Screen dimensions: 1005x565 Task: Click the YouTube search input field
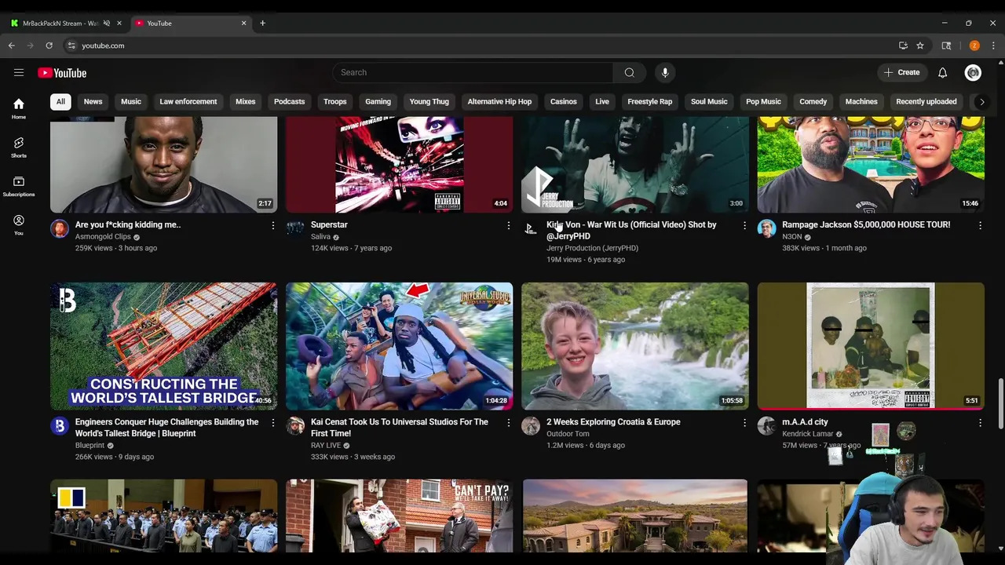point(473,72)
